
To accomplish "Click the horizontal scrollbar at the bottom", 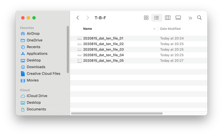I will 117,113.
